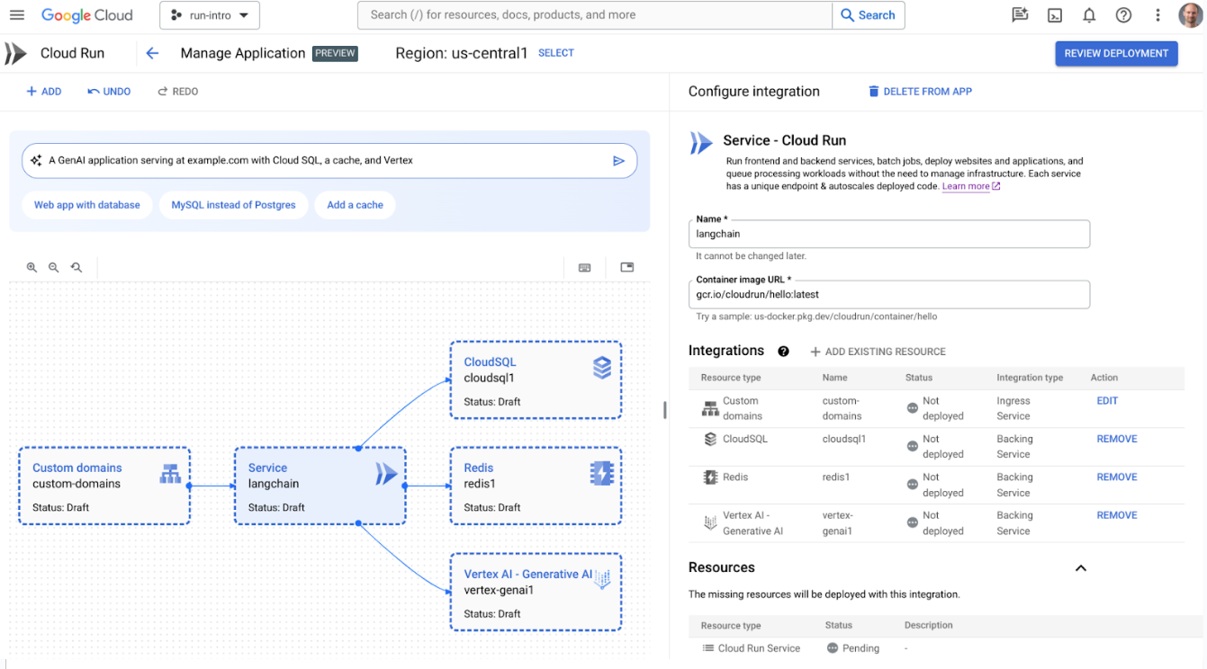Click the load balancer icon in Custom domains node
Image resolution: width=1207 pixels, height=669 pixels.
coord(170,474)
